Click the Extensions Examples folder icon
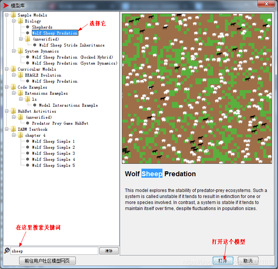The image size is (278, 269). (x=21, y=93)
